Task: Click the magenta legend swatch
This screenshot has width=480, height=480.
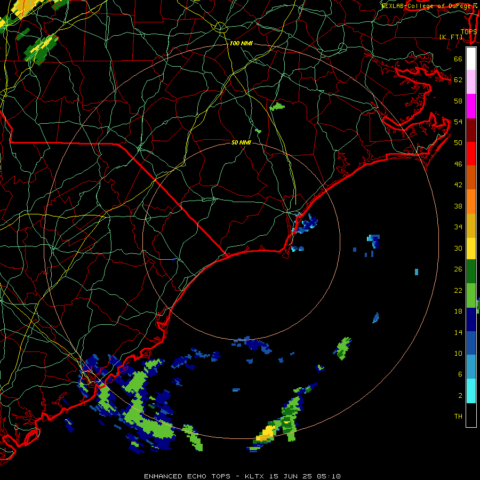Action: (471, 106)
